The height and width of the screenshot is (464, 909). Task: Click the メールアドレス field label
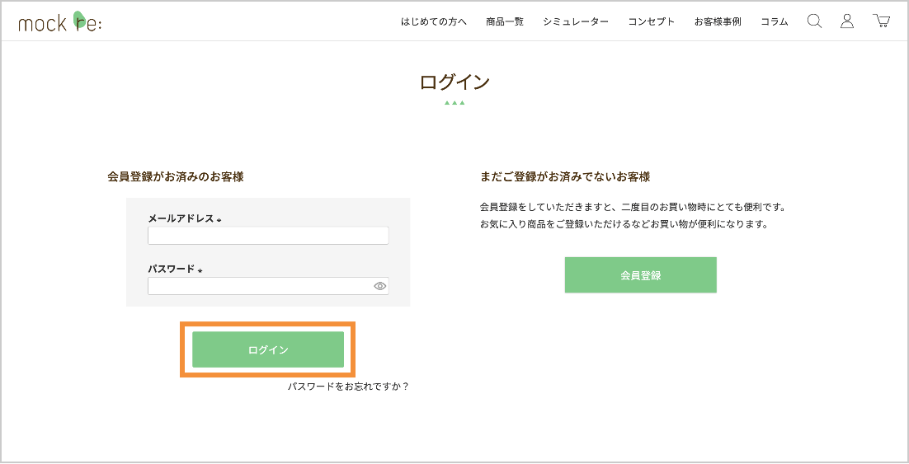coord(181,218)
